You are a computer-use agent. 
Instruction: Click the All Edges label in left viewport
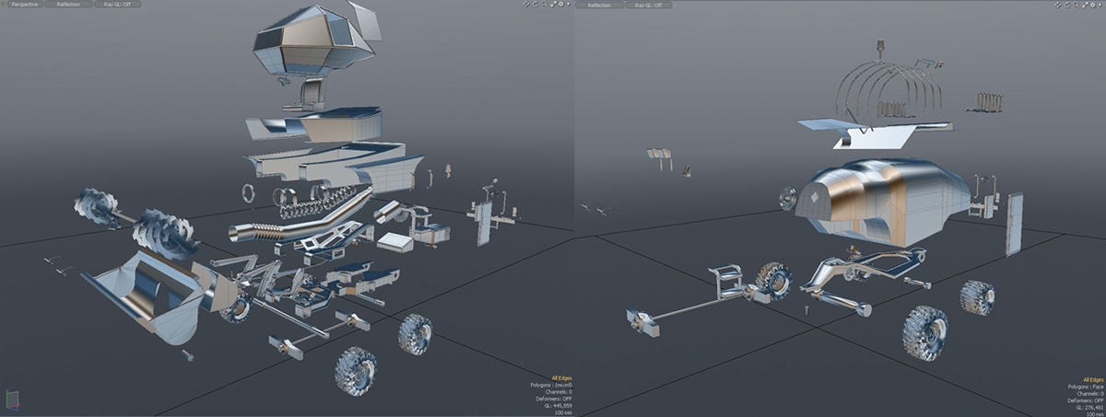tap(562, 378)
